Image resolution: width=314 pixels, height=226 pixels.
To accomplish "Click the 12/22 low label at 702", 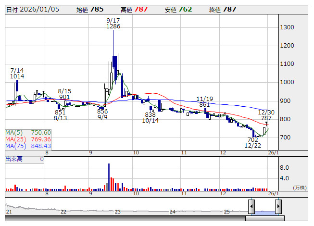I will pyautogui.click(x=252, y=142).
